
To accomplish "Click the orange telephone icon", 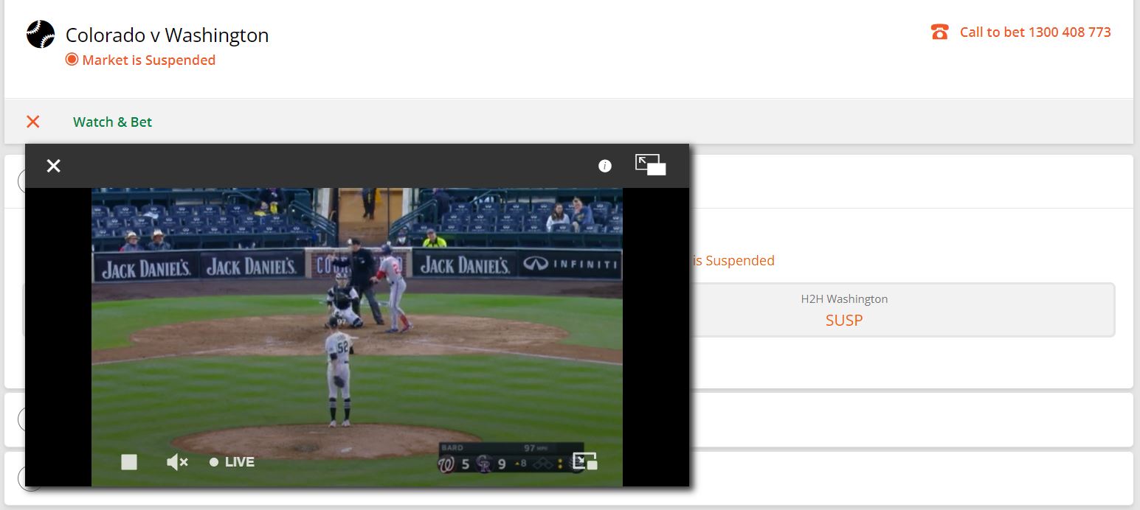I will (939, 32).
